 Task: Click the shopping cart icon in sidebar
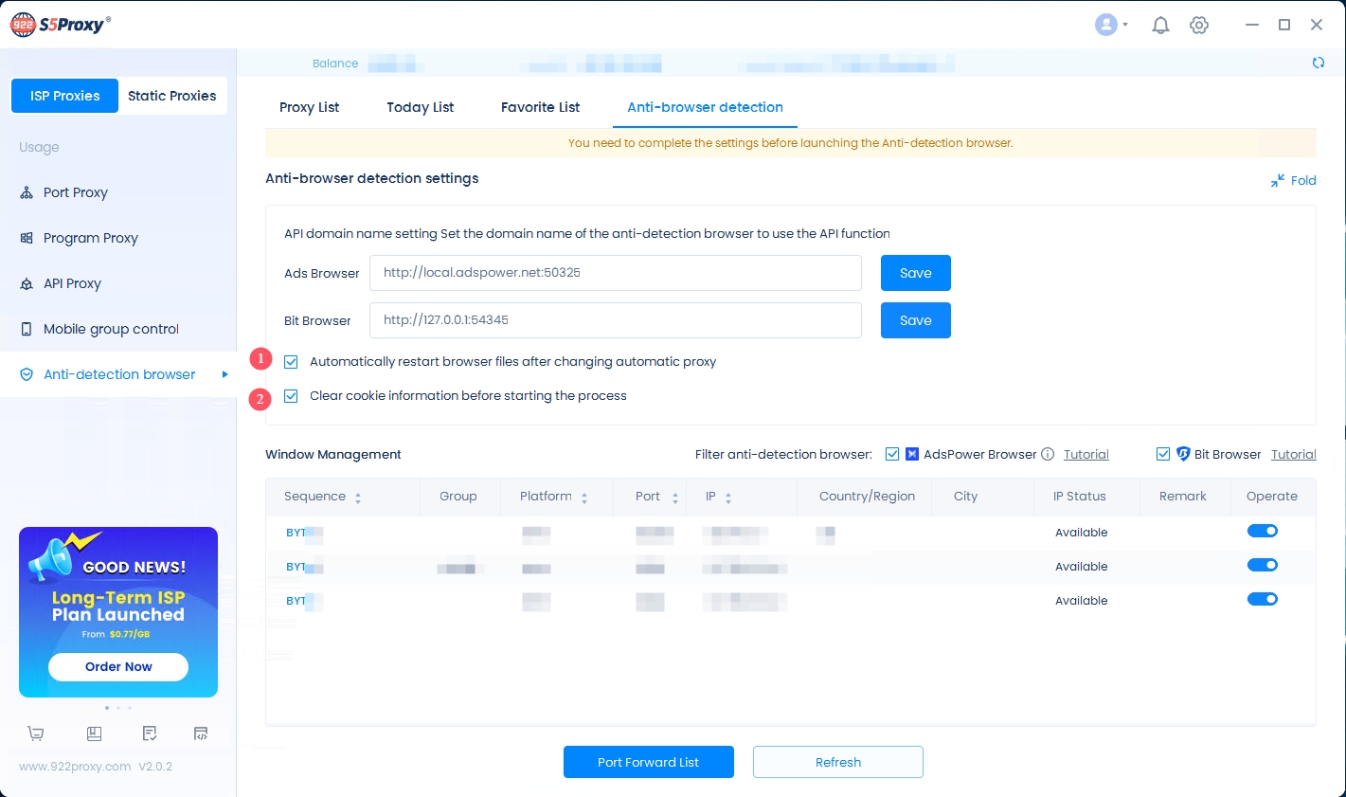point(36,734)
